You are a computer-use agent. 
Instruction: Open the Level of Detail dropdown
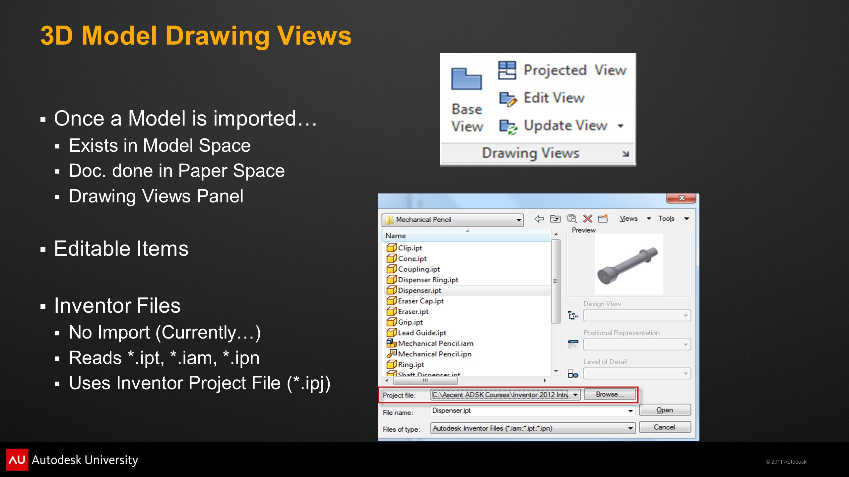tap(637, 374)
